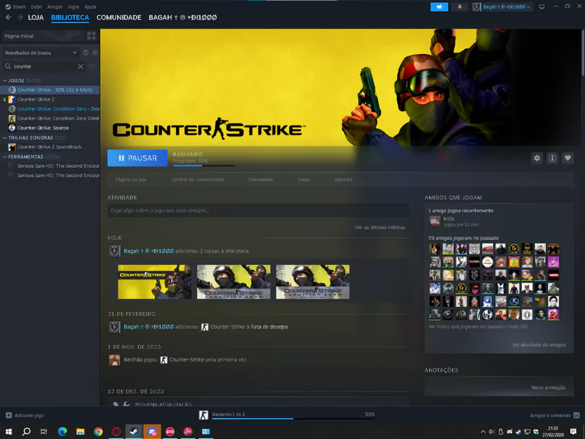Open the notifications bell

point(460,7)
